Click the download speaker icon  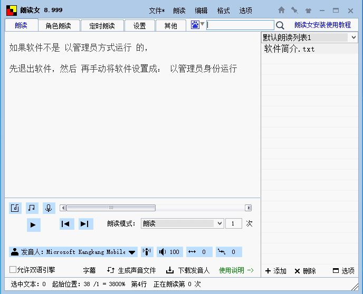(x=170, y=270)
